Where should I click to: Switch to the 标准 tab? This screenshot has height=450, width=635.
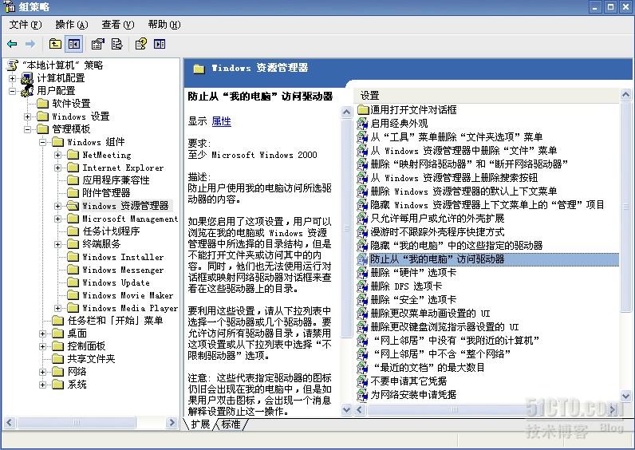click(231, 424)
